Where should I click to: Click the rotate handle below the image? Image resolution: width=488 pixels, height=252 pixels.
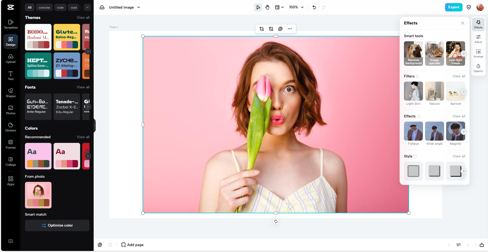coord(276,222)
